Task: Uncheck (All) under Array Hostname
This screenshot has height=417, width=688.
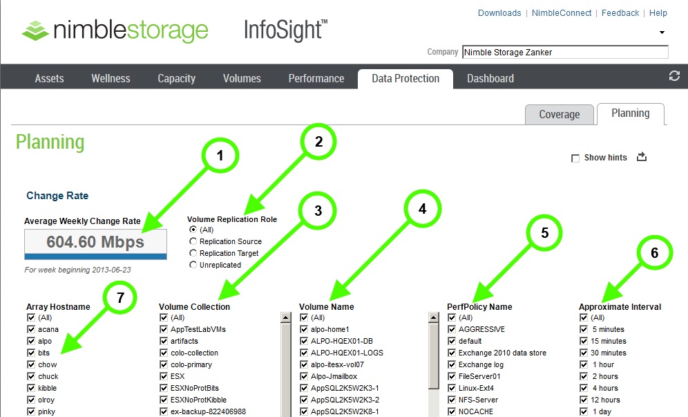Action: pyautogui.click(x=30, y=317)
